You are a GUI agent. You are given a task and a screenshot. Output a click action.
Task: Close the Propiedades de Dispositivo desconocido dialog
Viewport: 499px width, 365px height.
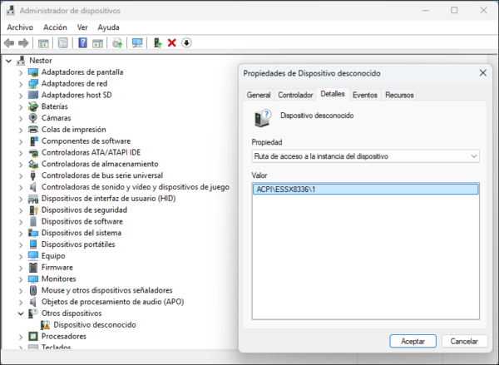[482, 73]
